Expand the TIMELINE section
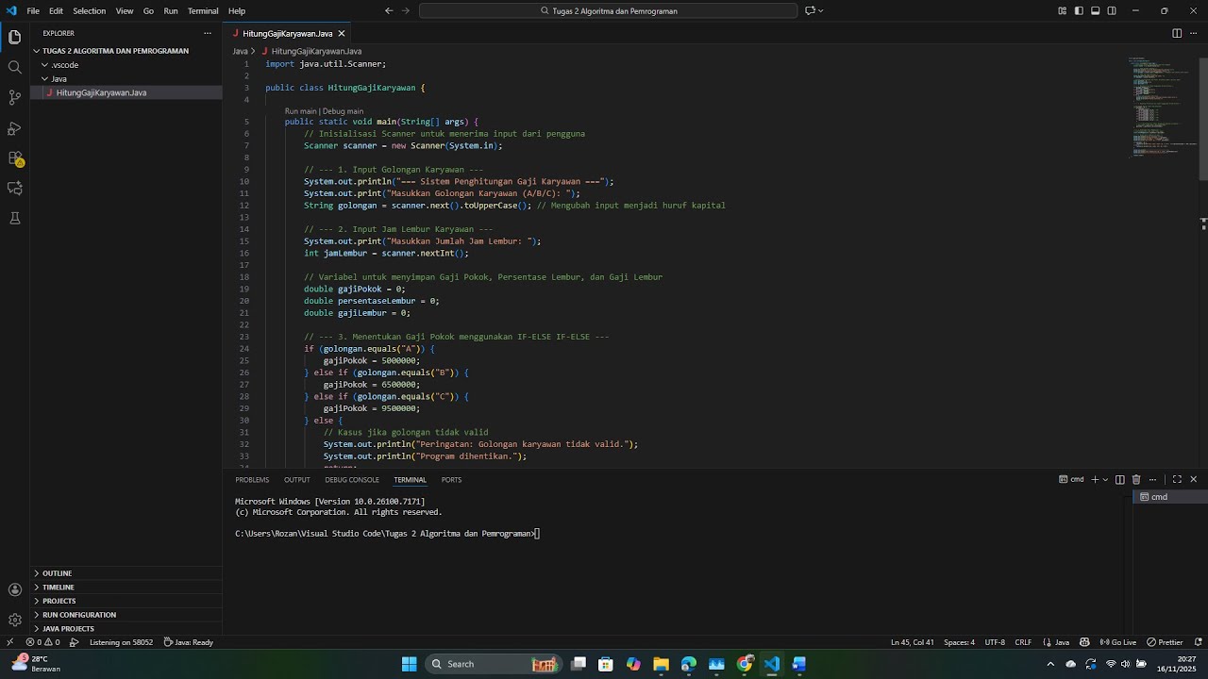Viewport: 1208px width, 679px height. click(126, 588)
